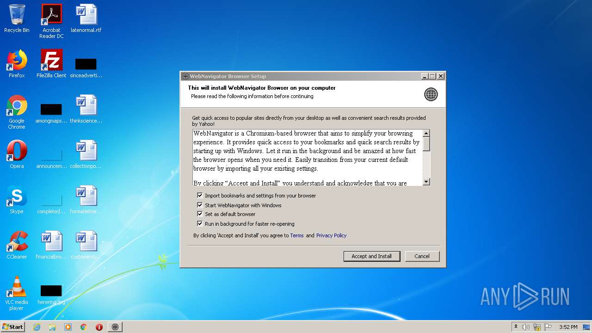Viewport: 592px width, 333px height.
Task: Open collectionpo... Word document icon
Action: pos(86,154)
